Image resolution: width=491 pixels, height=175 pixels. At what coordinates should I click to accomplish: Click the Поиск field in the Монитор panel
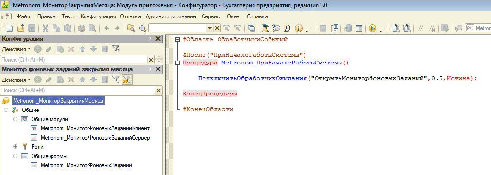click(x=78, y=90)
